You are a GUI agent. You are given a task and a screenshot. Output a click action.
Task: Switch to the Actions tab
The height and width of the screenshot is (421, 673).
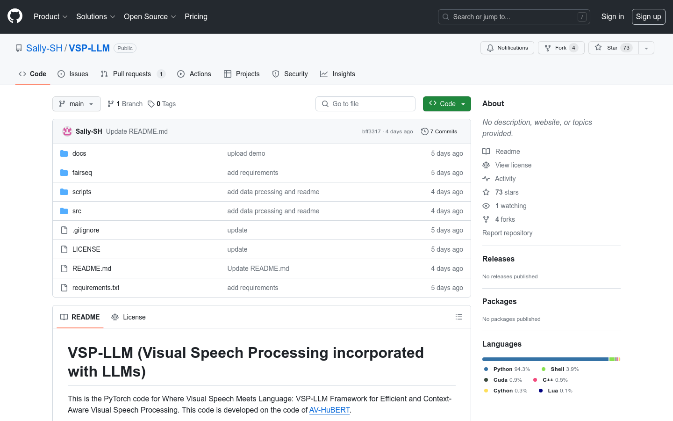pos(194,74)
